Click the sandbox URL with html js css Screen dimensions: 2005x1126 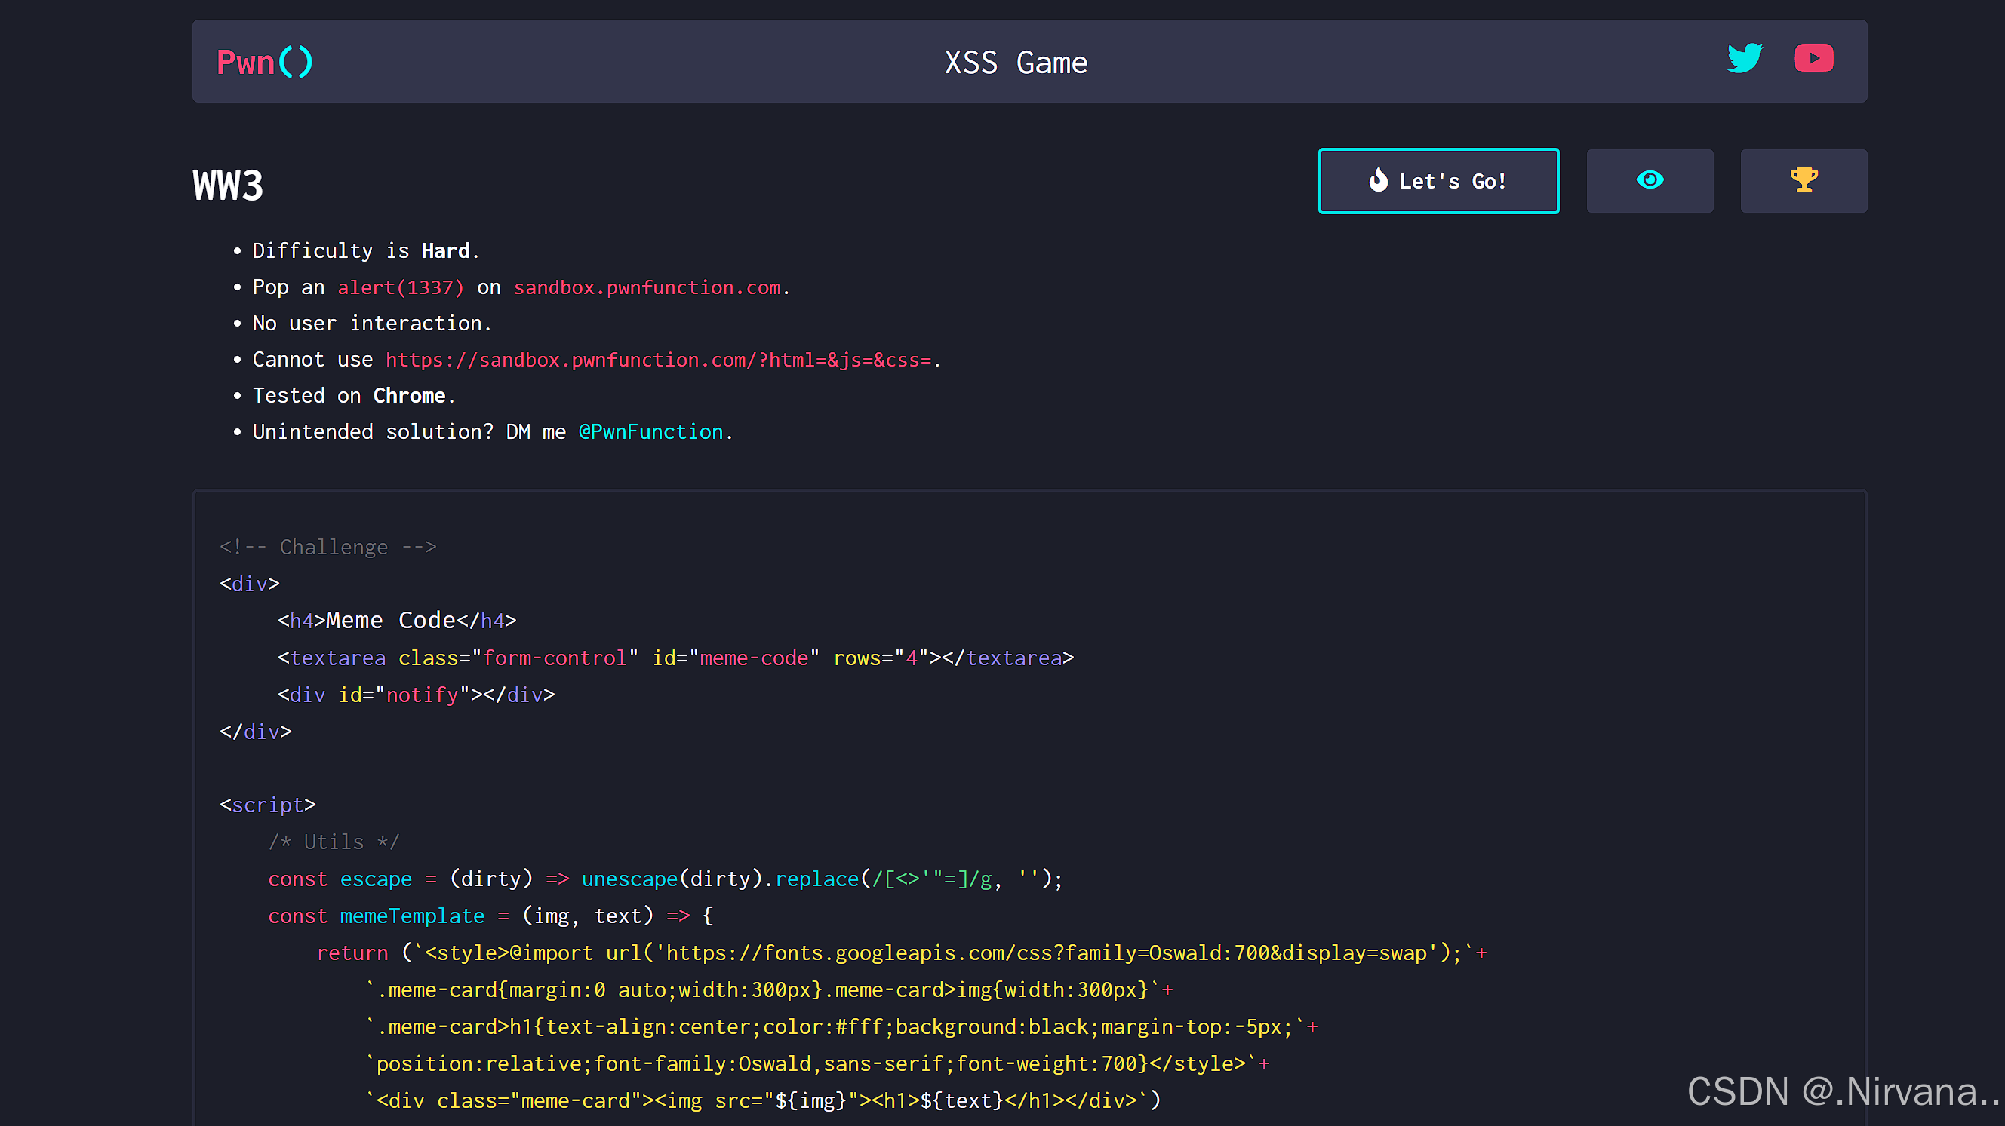(659, 360)
